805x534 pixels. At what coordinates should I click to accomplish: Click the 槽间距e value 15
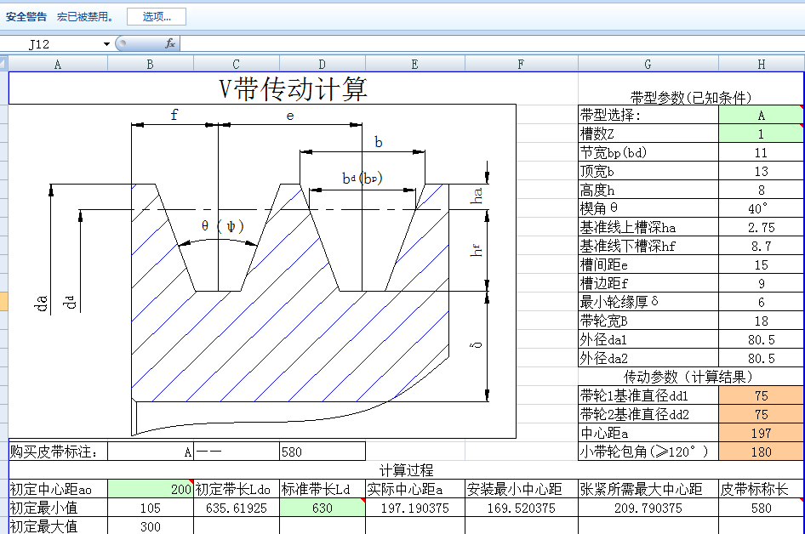coord(762,264)
